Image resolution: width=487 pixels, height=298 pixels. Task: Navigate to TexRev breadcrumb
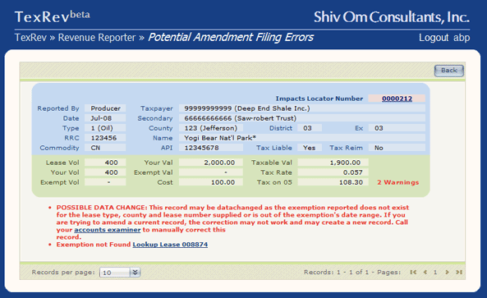[30, 38]
